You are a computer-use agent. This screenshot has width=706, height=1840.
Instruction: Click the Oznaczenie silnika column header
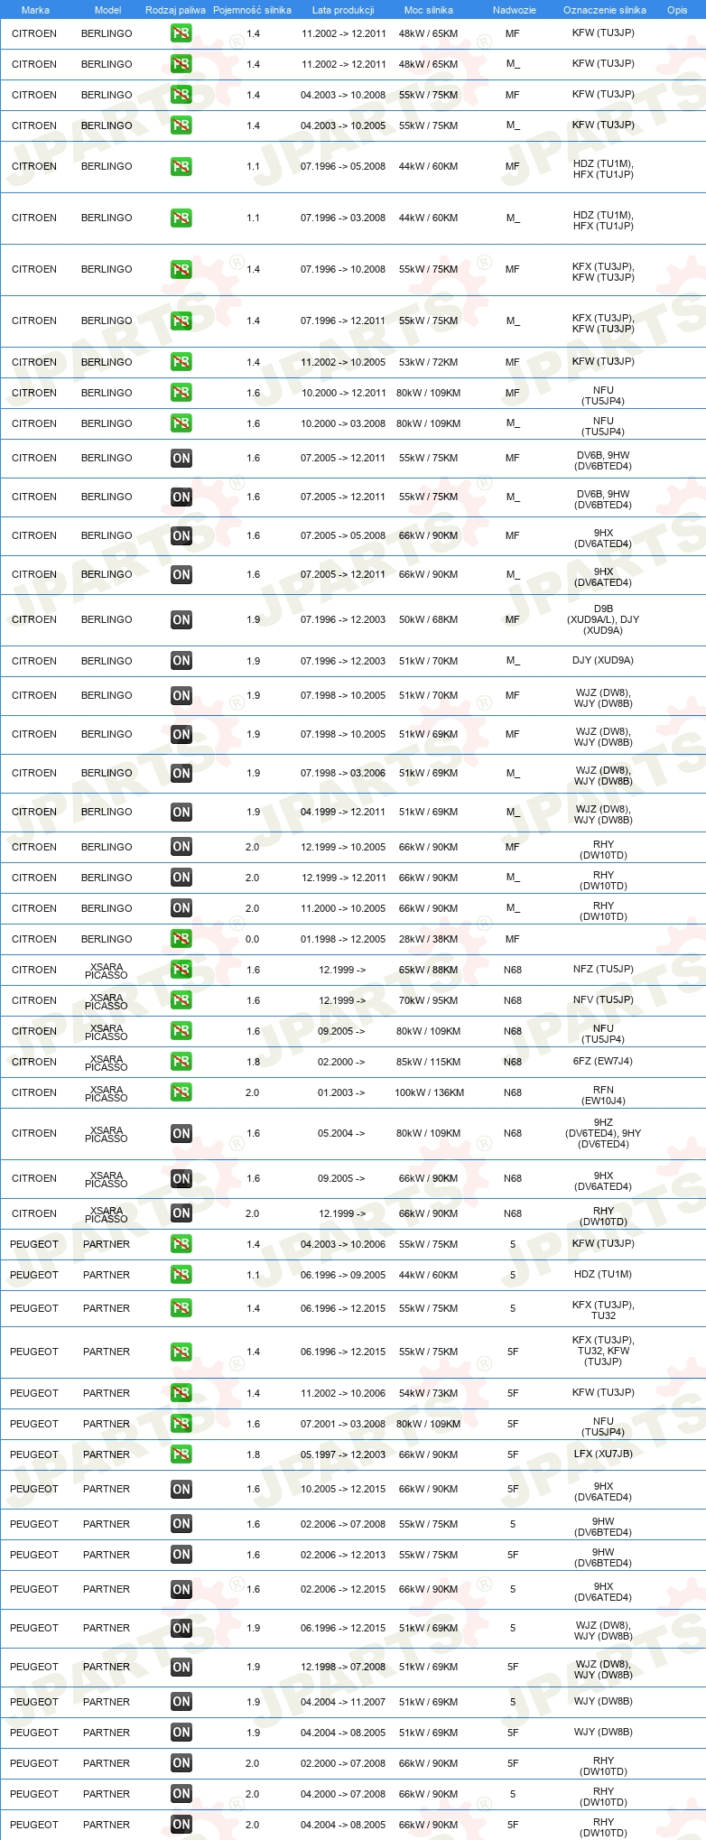coord(604,10)
